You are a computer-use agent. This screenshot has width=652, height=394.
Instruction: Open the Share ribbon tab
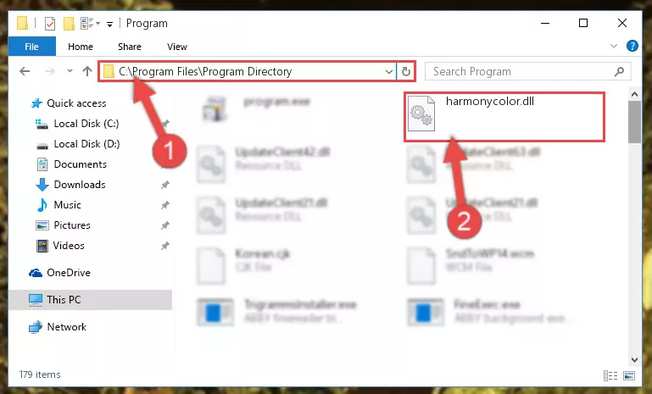click(130, 47)
